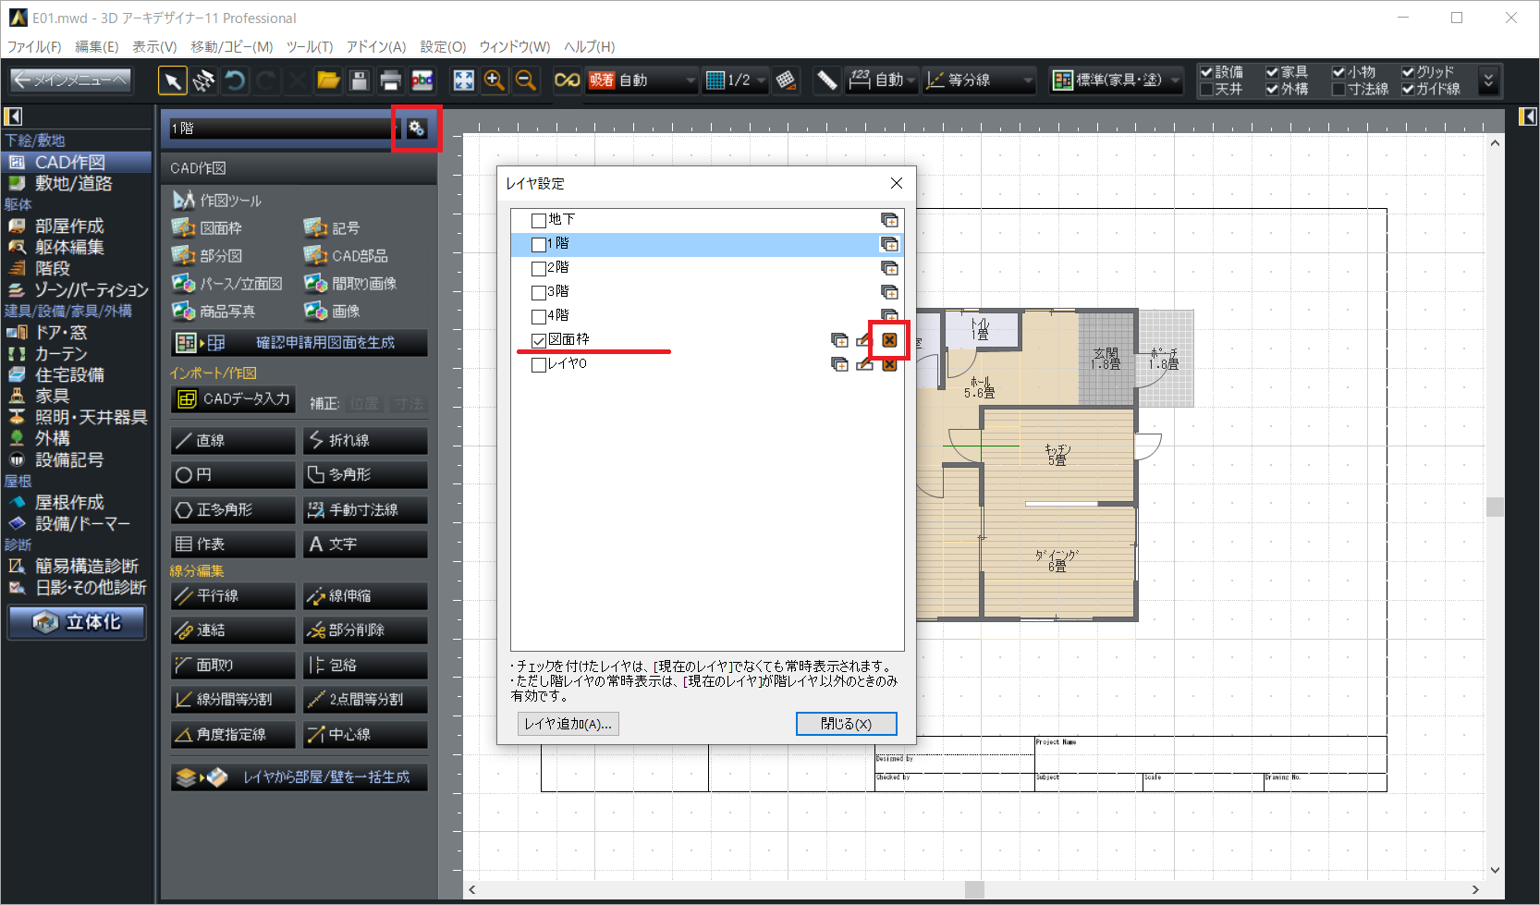
Task: Click the レイヤ追加(A)... button
Action: [x=568, y=724]
